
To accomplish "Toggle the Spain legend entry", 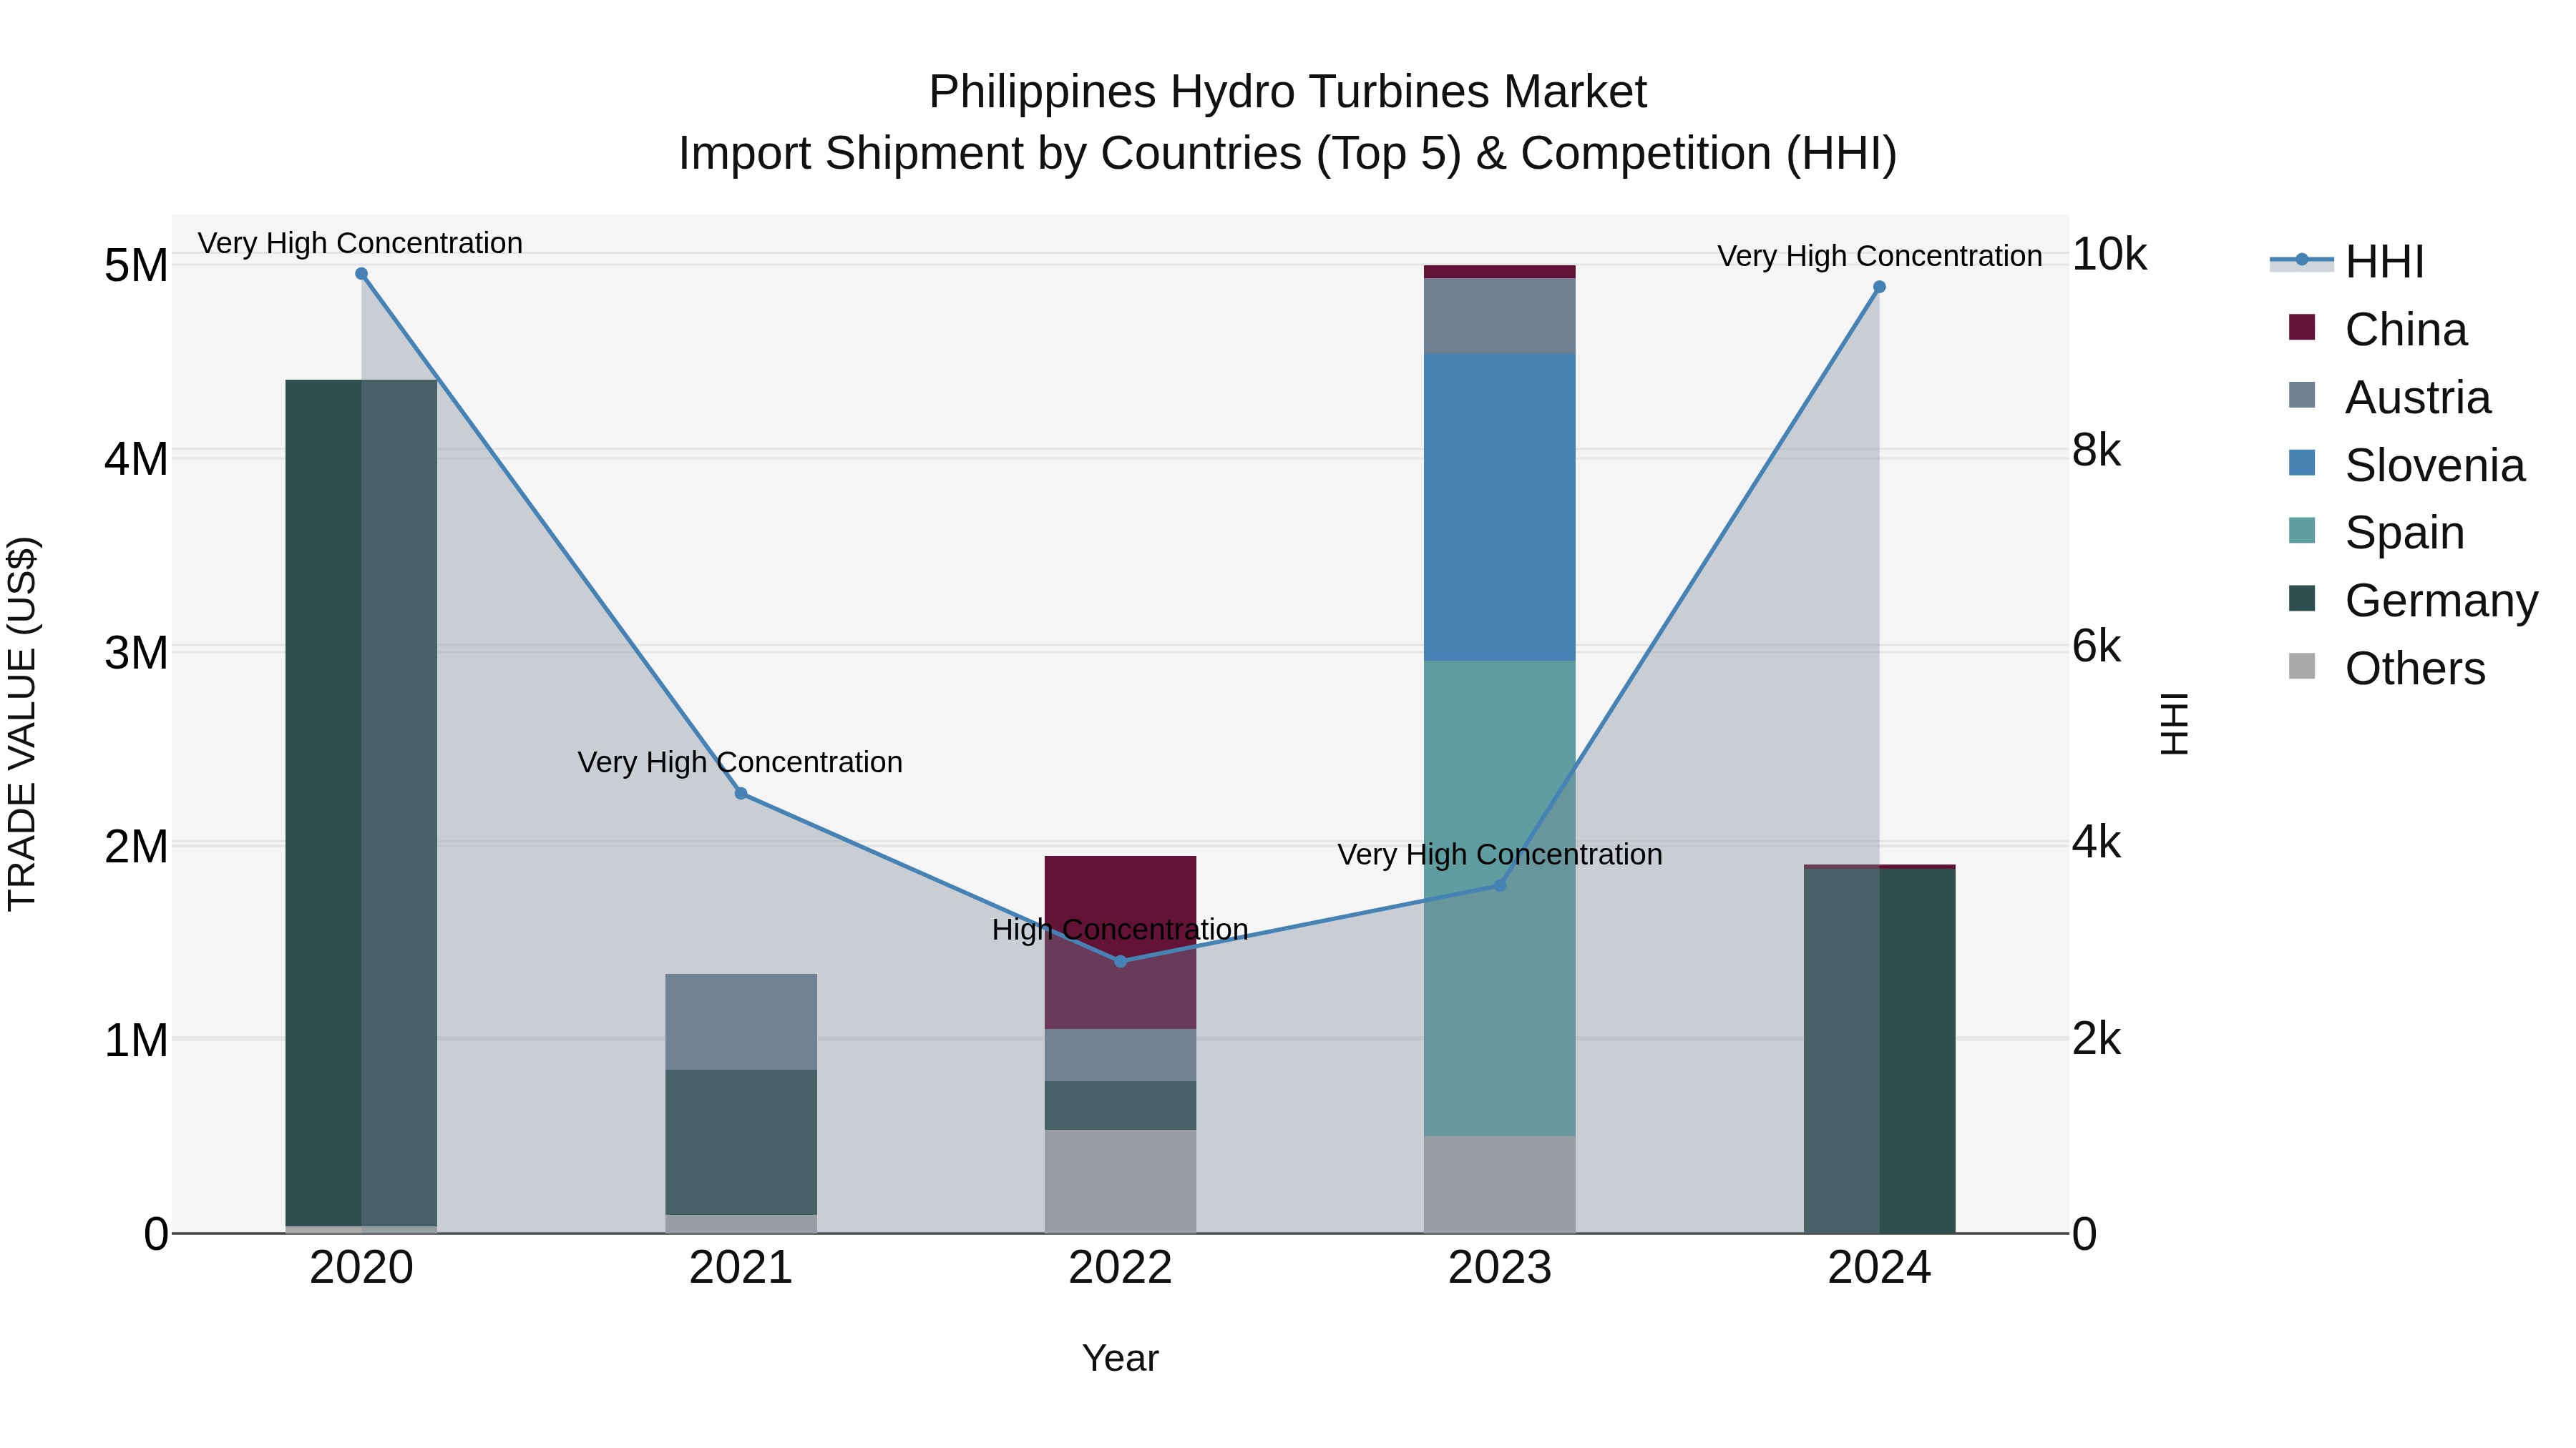I will pyautogui.click(x=2376, y=533).
